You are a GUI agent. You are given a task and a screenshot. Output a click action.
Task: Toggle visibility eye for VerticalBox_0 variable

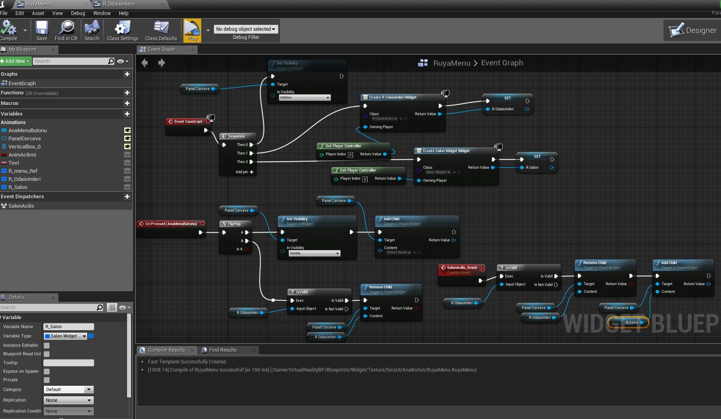127,146
